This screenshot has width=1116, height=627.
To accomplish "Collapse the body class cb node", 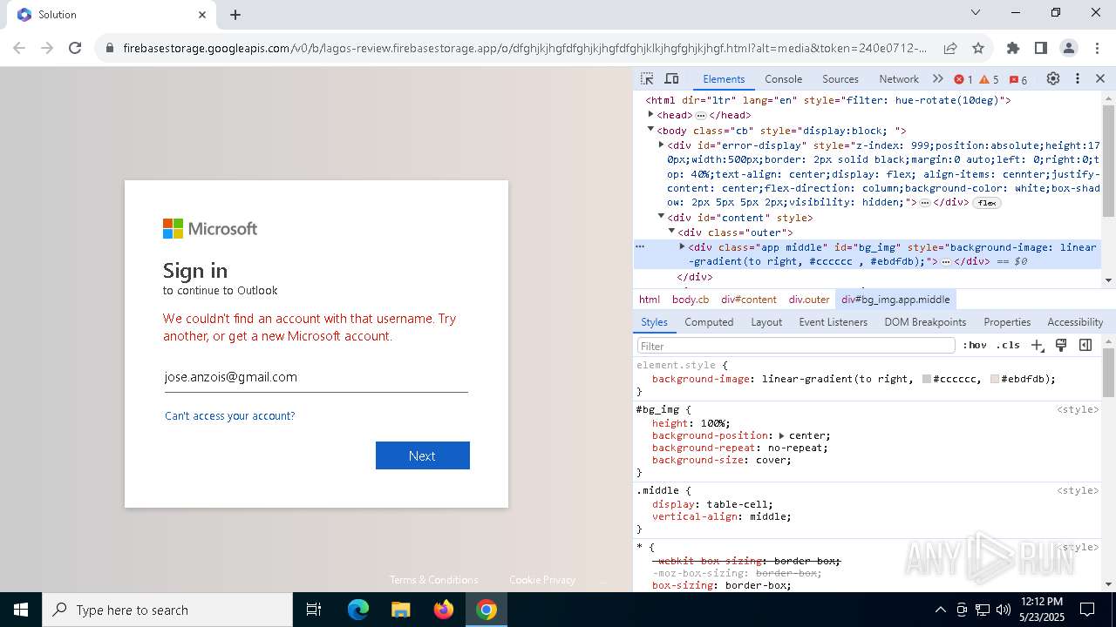I will pyautogui.click(x=650, y=129).
